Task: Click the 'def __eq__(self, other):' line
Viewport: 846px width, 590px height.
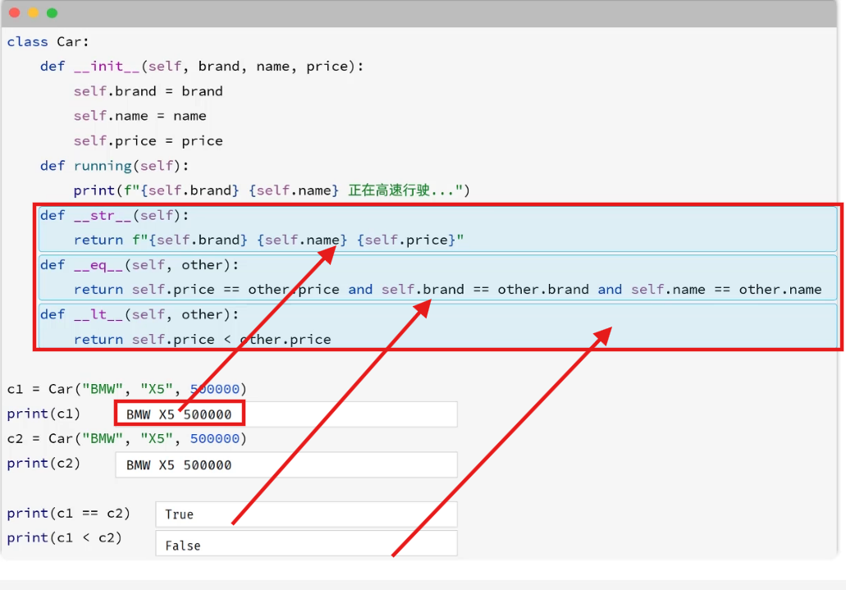Action: (x=139, y=265)
